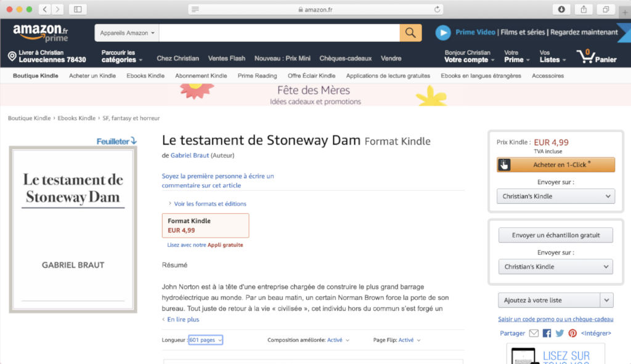Open the Ebooks Kindle tab
Screen dimensions: 631x364
click(145, 76)
